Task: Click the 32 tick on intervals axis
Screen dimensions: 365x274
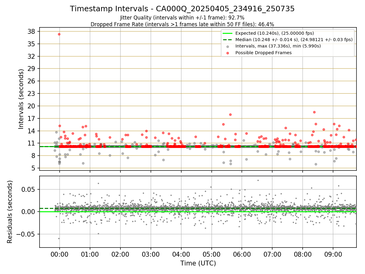Action: (32, 56)
